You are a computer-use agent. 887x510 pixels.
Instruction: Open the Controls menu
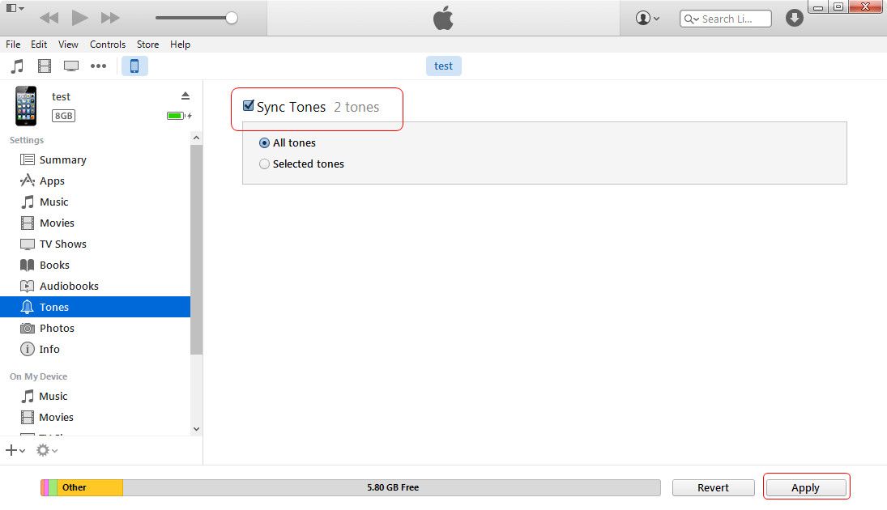click(108, 44)
